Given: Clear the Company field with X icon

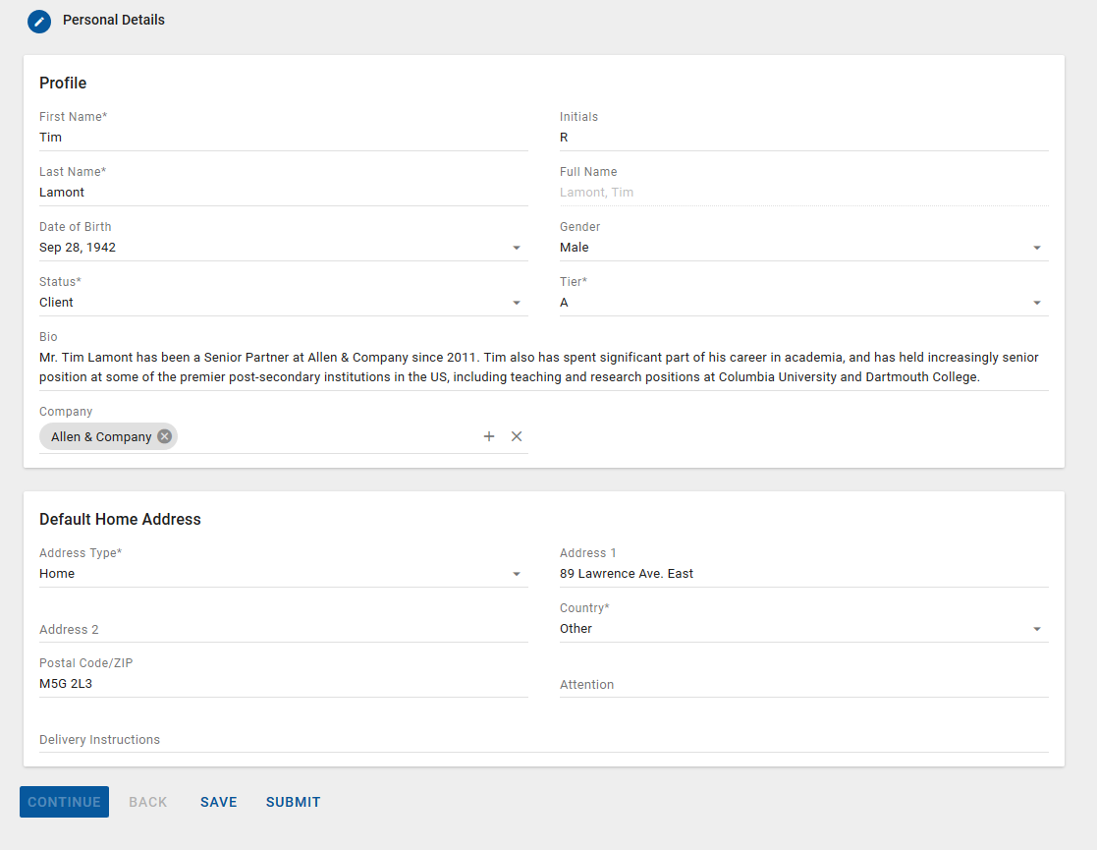Looking at the screenshot, I should 517,436.
